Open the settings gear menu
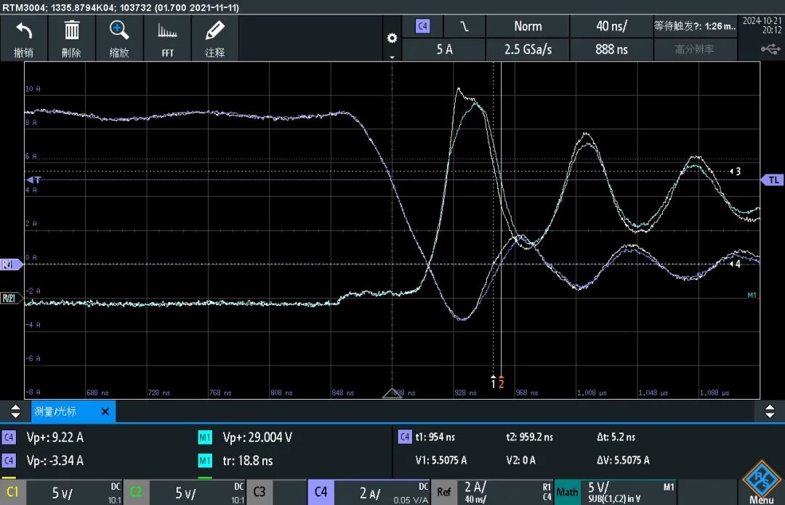Image resolution: width=785 pixels, height=505 pixels. (x=392, y=39)
